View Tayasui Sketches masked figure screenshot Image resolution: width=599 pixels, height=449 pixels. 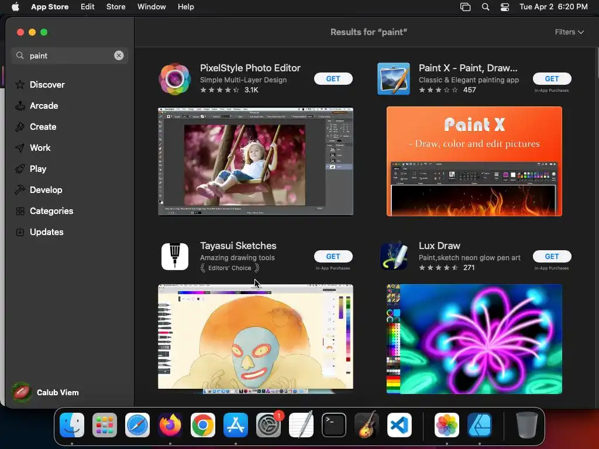256,339
